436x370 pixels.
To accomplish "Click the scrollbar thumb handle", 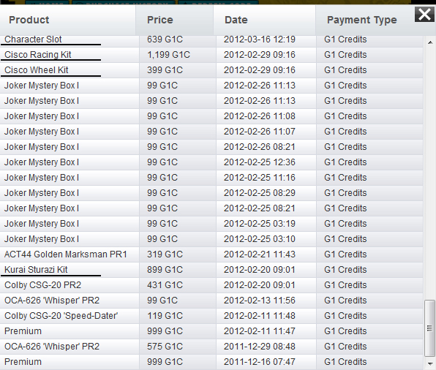I will [430, 328].
